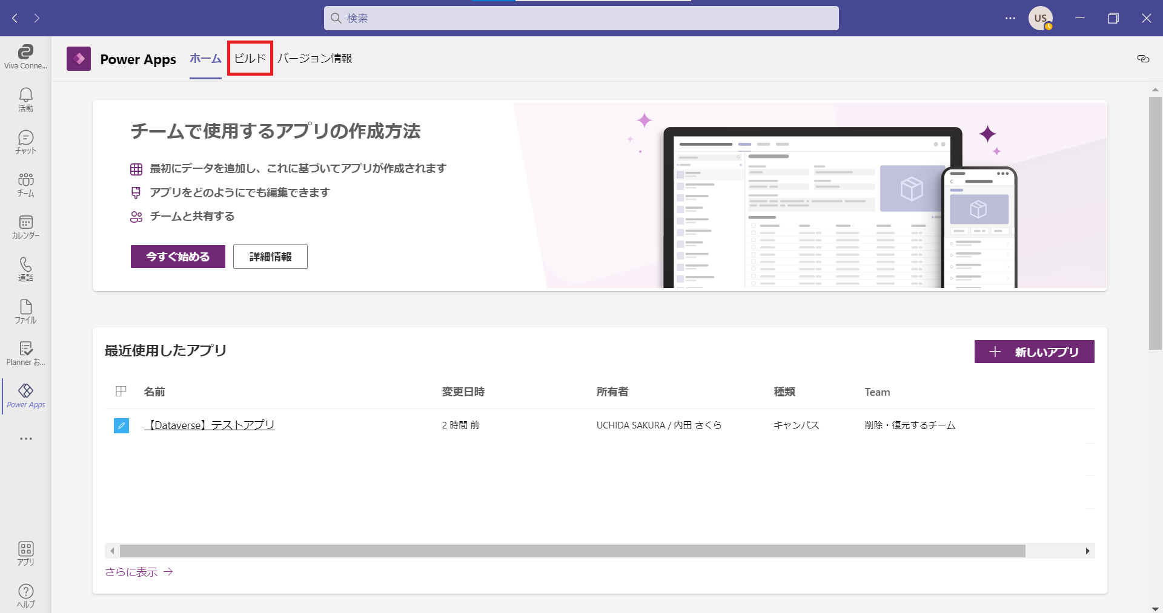This screenshot has height=613, width=1163.
Task: Click the copy link icon at top right
Action: pos(1143,59)
